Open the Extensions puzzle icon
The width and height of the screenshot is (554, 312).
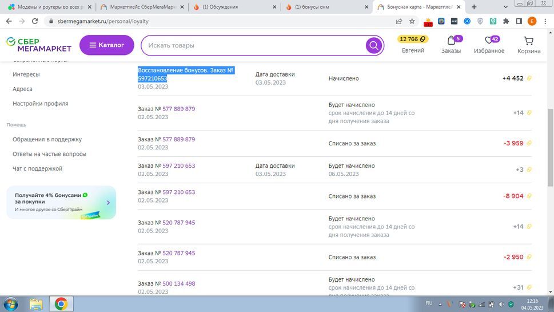pyautogui.click(x=506, y=21)
